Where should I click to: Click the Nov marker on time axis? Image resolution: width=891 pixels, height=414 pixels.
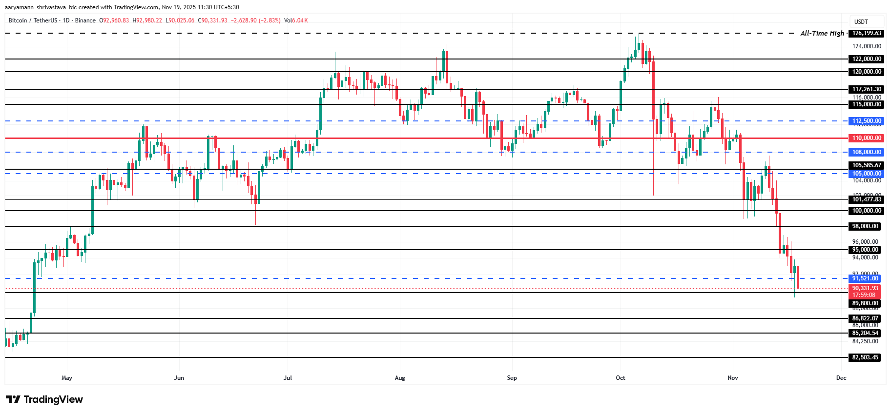tap(733, 378)
